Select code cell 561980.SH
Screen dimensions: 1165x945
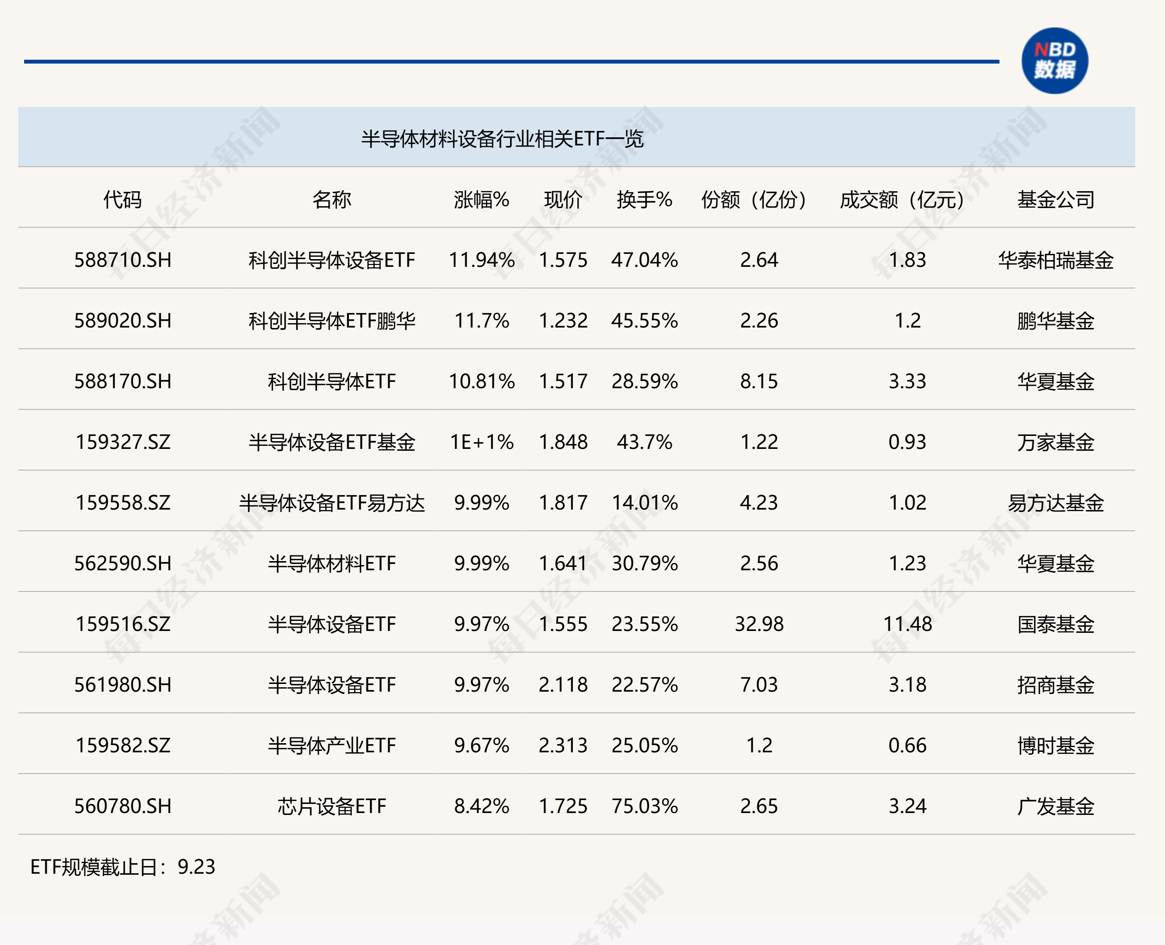coord(122,685)
